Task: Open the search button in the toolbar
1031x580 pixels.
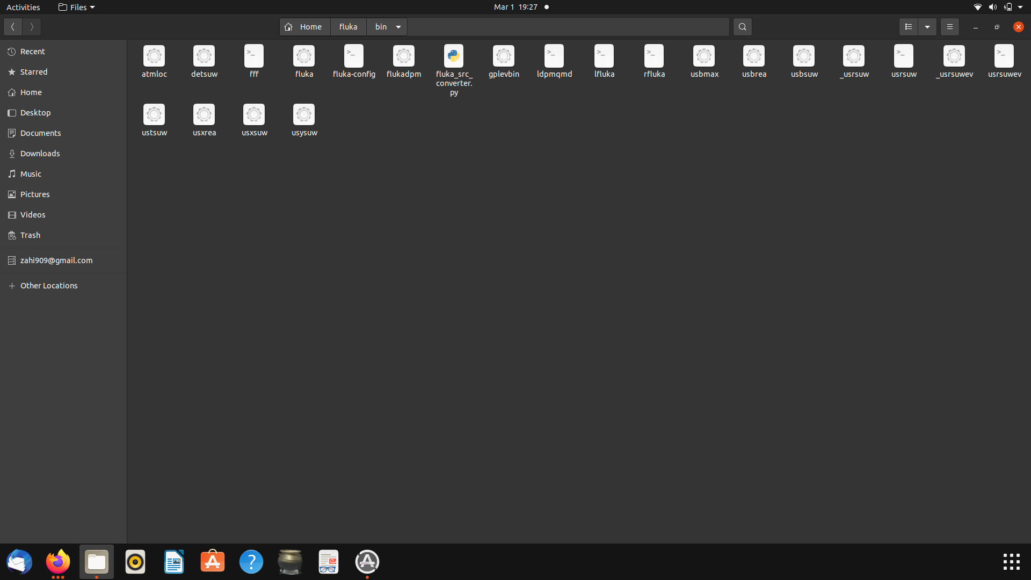Action: coord(743,27)
